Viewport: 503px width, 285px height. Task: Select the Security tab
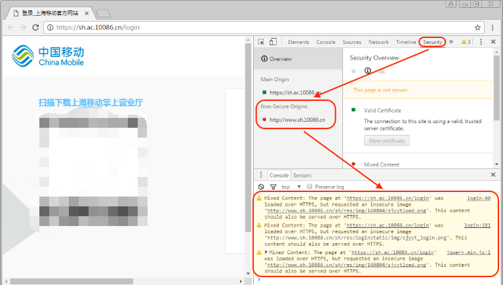(x=432, y=42)
